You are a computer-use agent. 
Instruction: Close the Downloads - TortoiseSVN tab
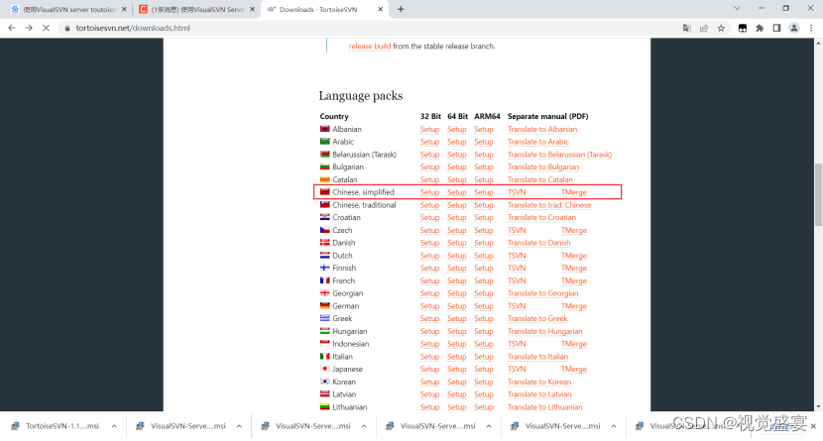pyautogui.click(x=380, y=9)
